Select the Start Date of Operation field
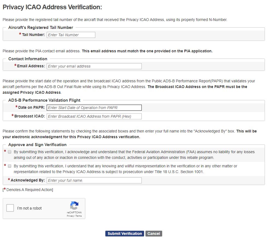Image resolution: width=269 pixels, height=242 pixels. coord(94,108)
